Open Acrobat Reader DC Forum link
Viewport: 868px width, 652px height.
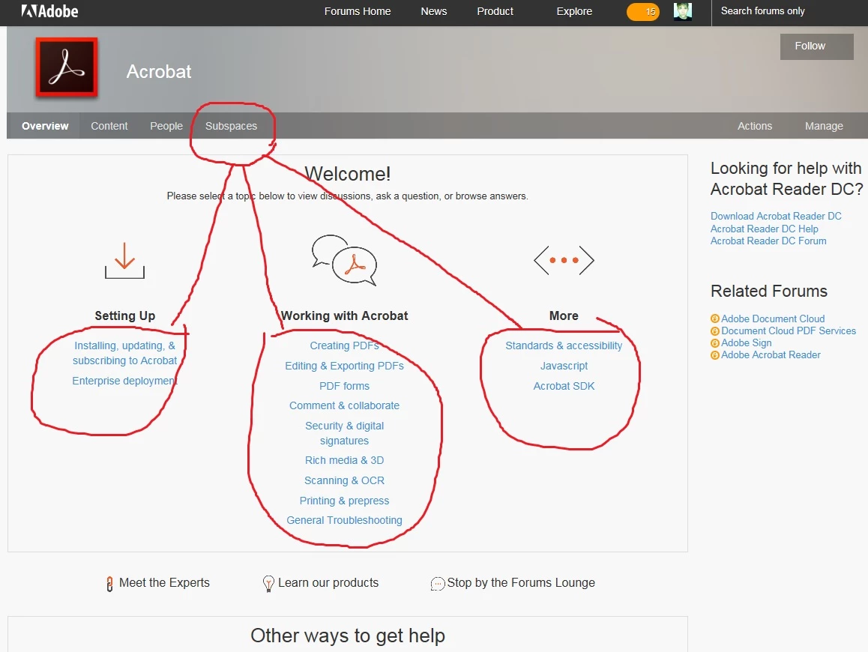pos(768,241)
